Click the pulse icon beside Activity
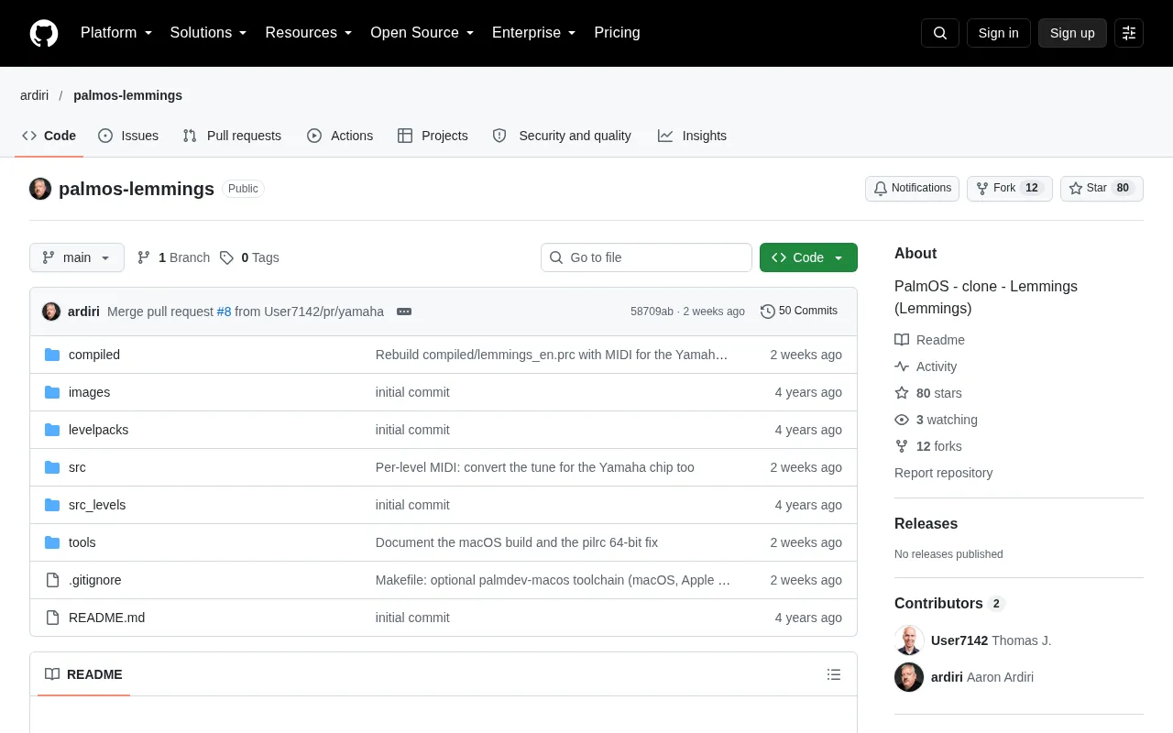The image size is (1173, 733). pos(902,366)
